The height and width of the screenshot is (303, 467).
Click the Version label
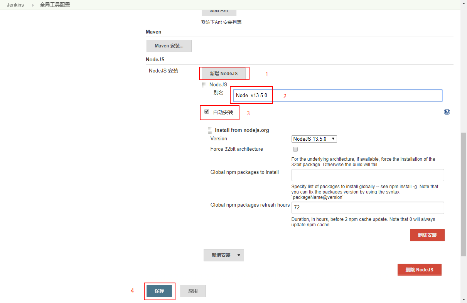[x=219, y=139]
